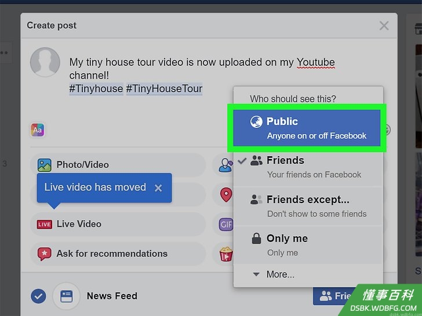This screenshot has width=422, height=316.
Task: Click the red LIVE badge icon
Action: [45, 225]
